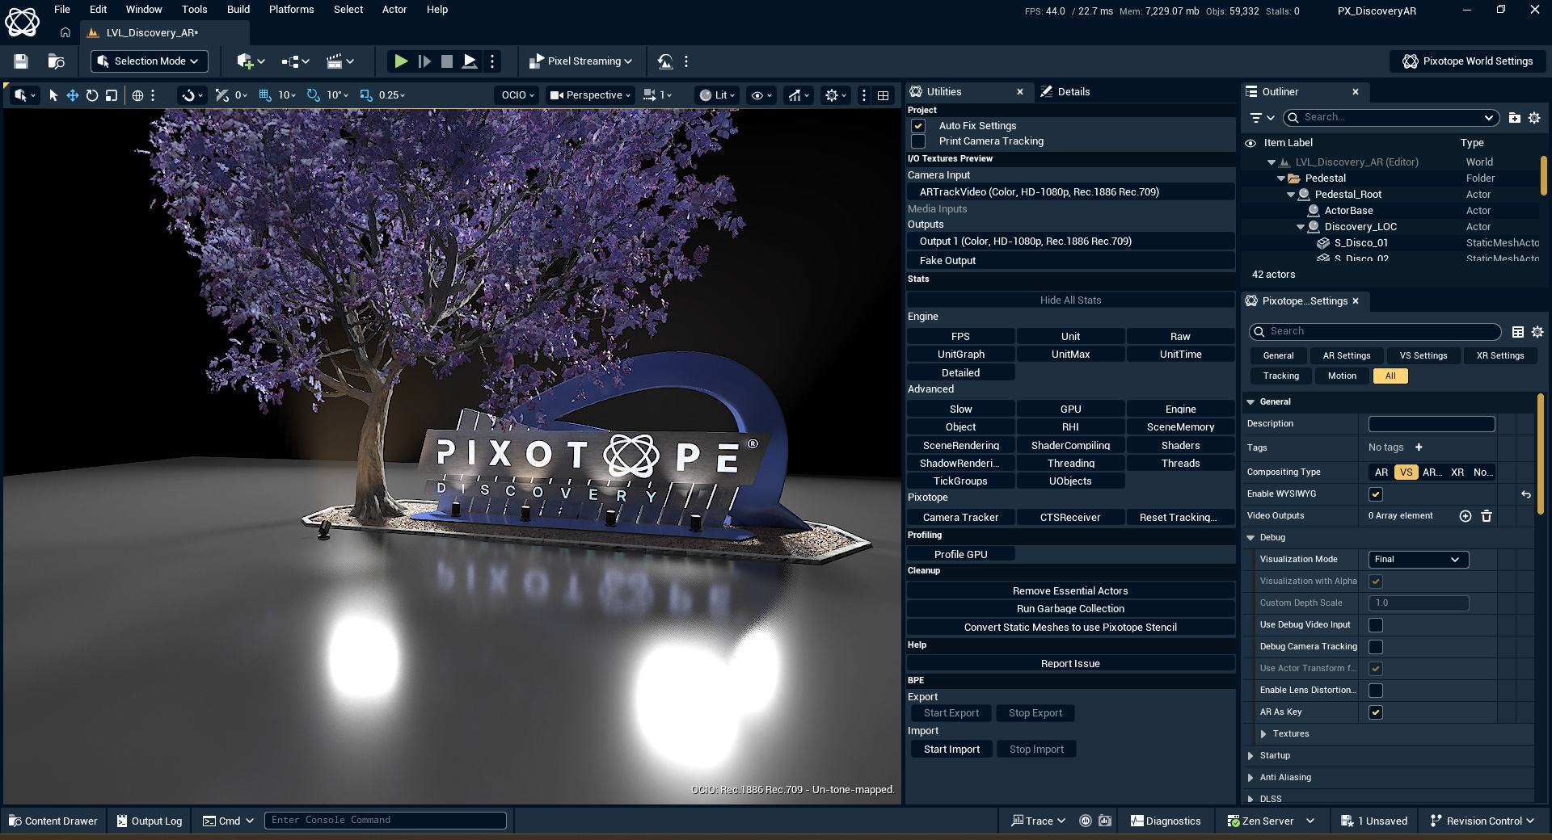Add a new folder in the Outliner
The width and height of the screenshot is (1552, 840).
[1515, 118]
